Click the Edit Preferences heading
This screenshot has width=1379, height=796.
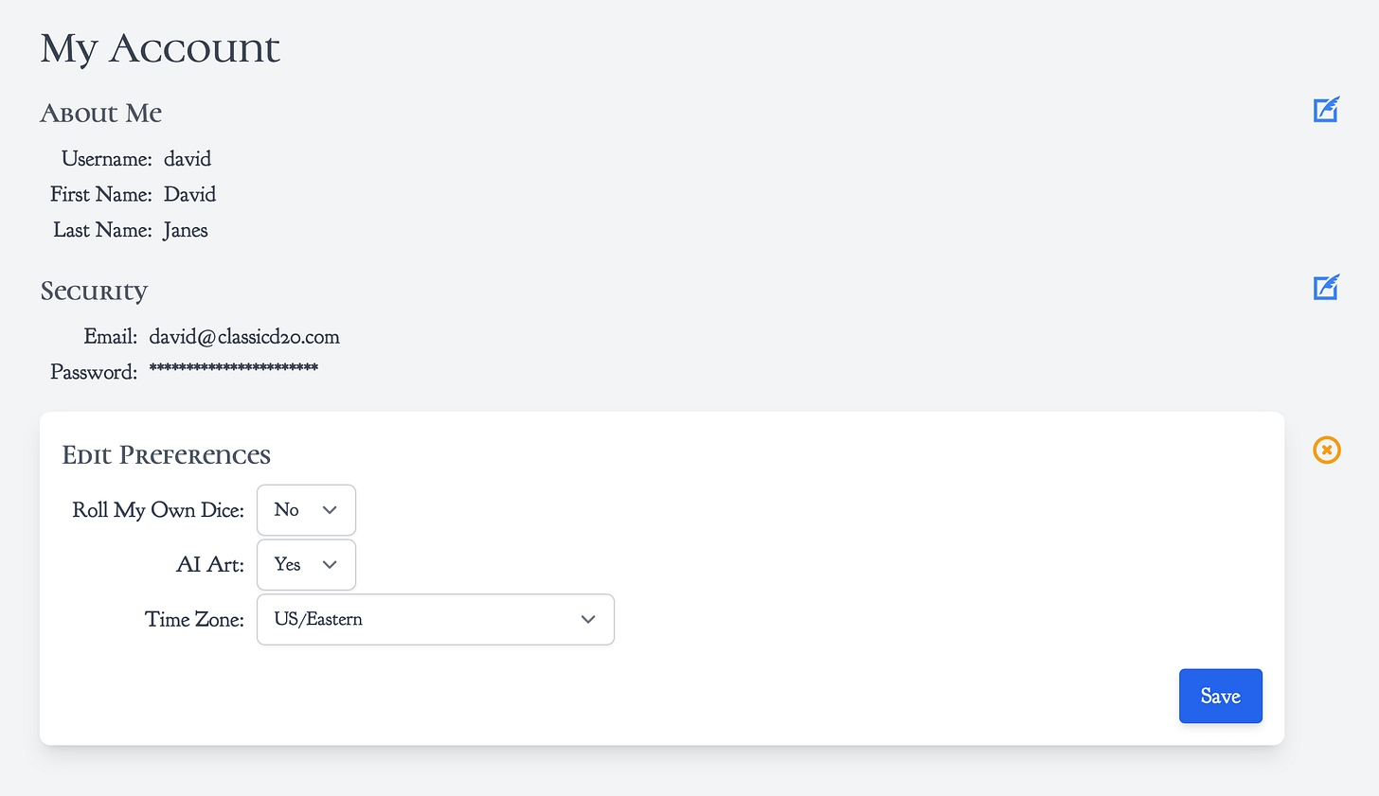(x=167, y=455)
